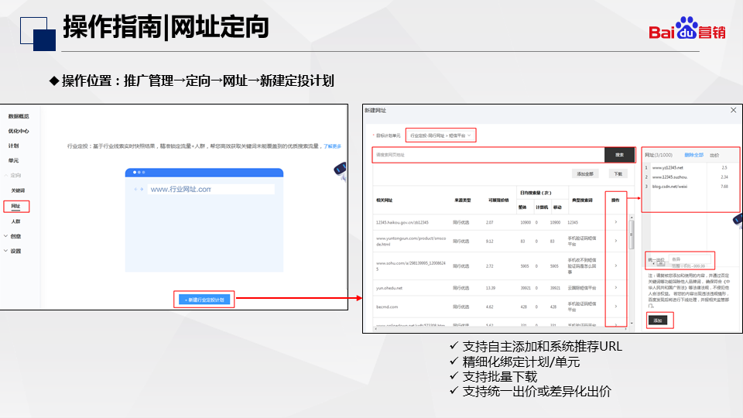Screen dimensions: 743x418
Task: Click the 添加全部 button
Action: click(585, 174)
